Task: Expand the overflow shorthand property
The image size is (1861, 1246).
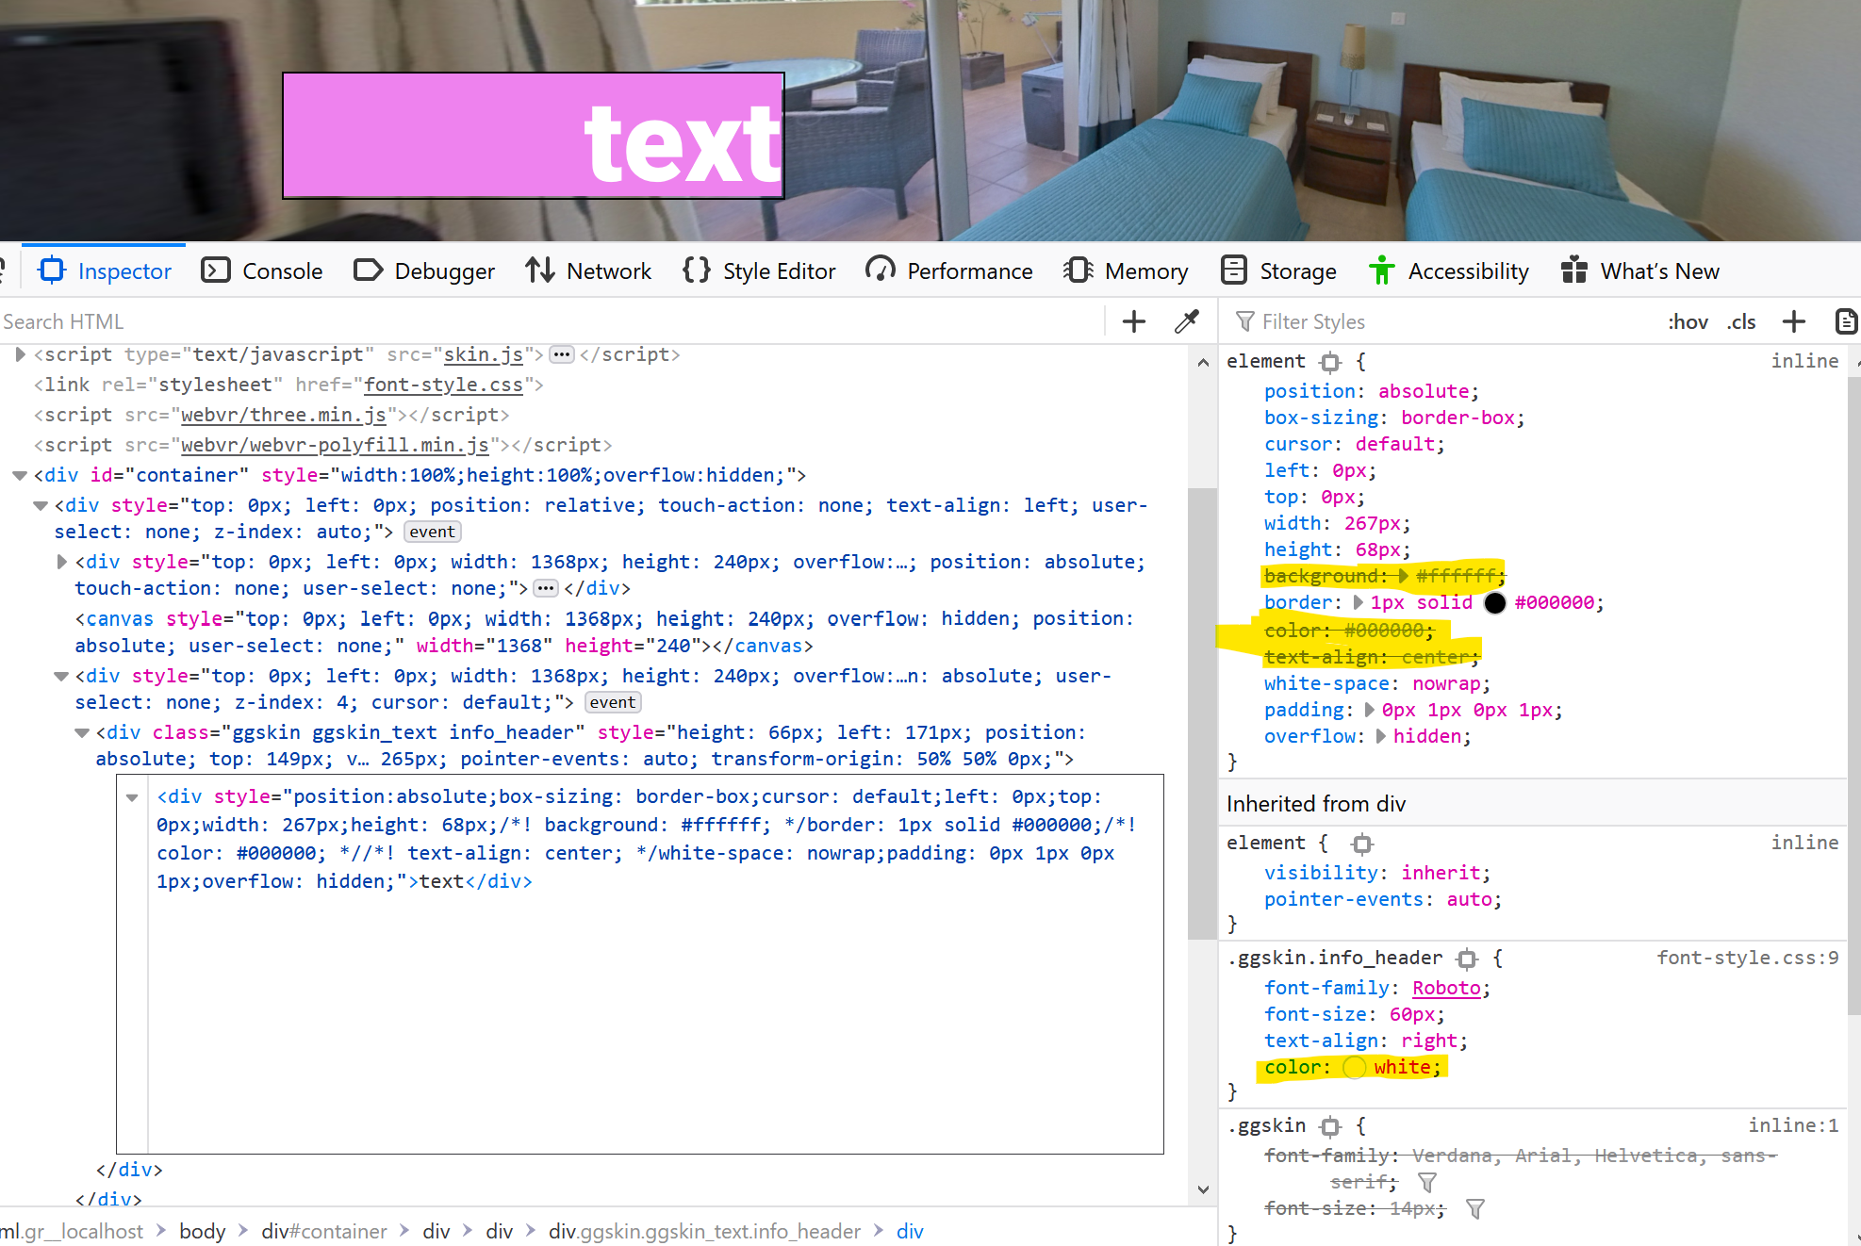Action: 1381,736
